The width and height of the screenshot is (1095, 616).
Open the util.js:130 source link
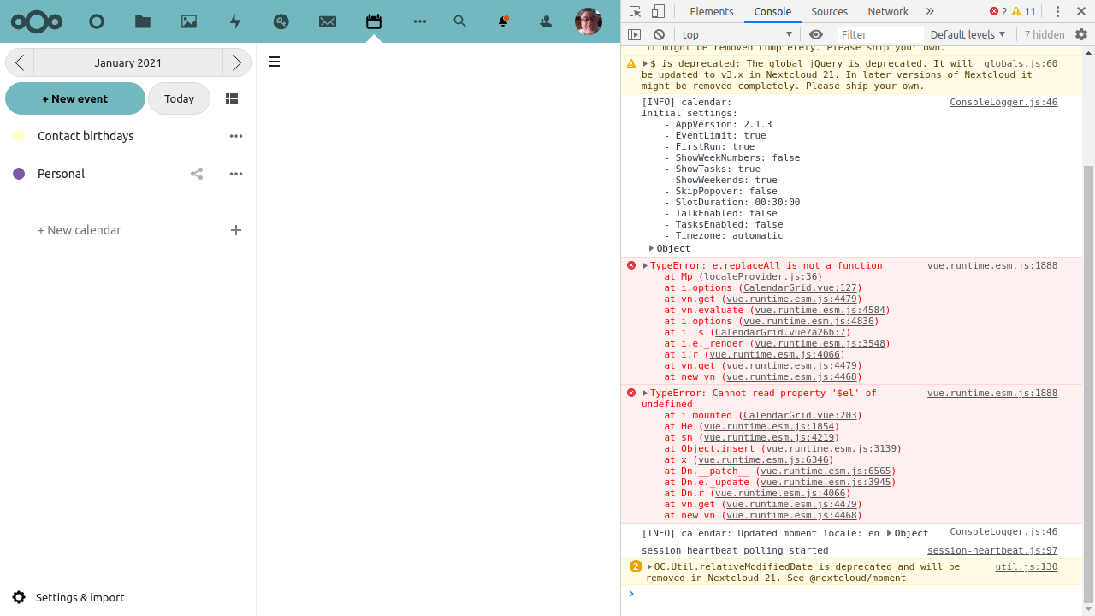coord(1027,566)
